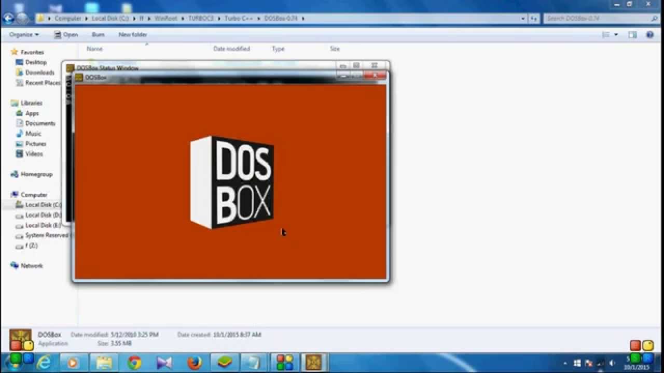This screenshot has height=373, width=664.
Task: Click the Open toolbar button
Action: point(66,35)
